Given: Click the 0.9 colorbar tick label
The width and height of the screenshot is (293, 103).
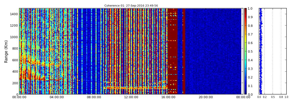Looking at the screenshot, I should click(250, 17).
